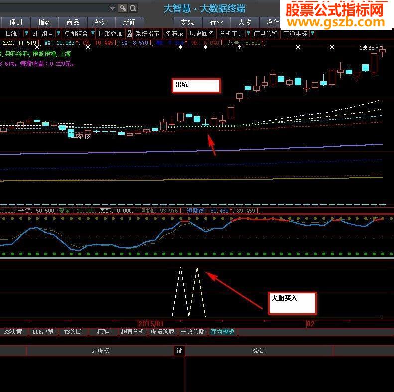Select the 普通坐标 coordinate button
The width and height of the screenshot is (394, 392).
pyautogui.click(x=295, y=34)
